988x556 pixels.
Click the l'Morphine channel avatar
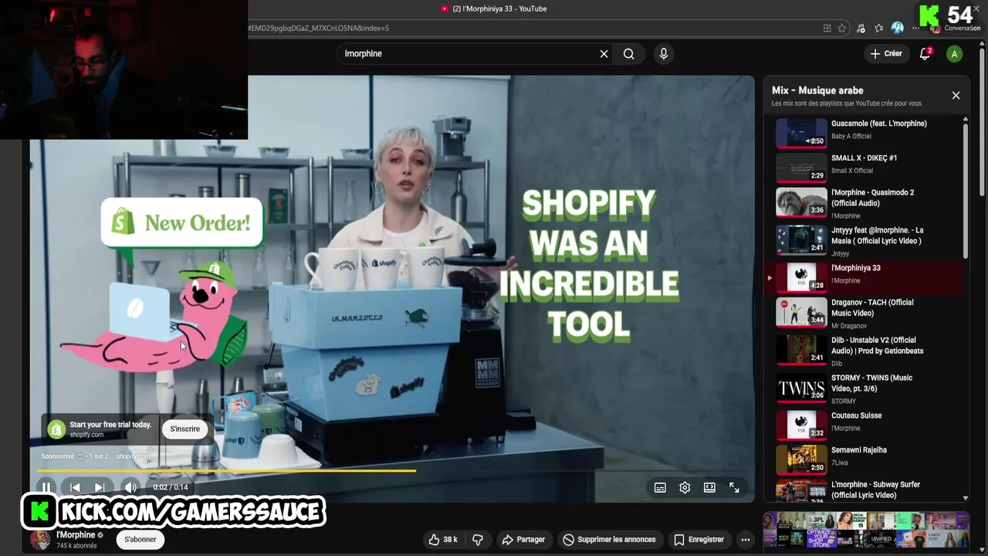tap(40, 540)
